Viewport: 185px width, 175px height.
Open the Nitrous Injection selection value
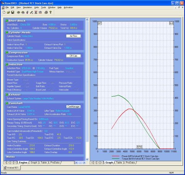tap(71, 71)
